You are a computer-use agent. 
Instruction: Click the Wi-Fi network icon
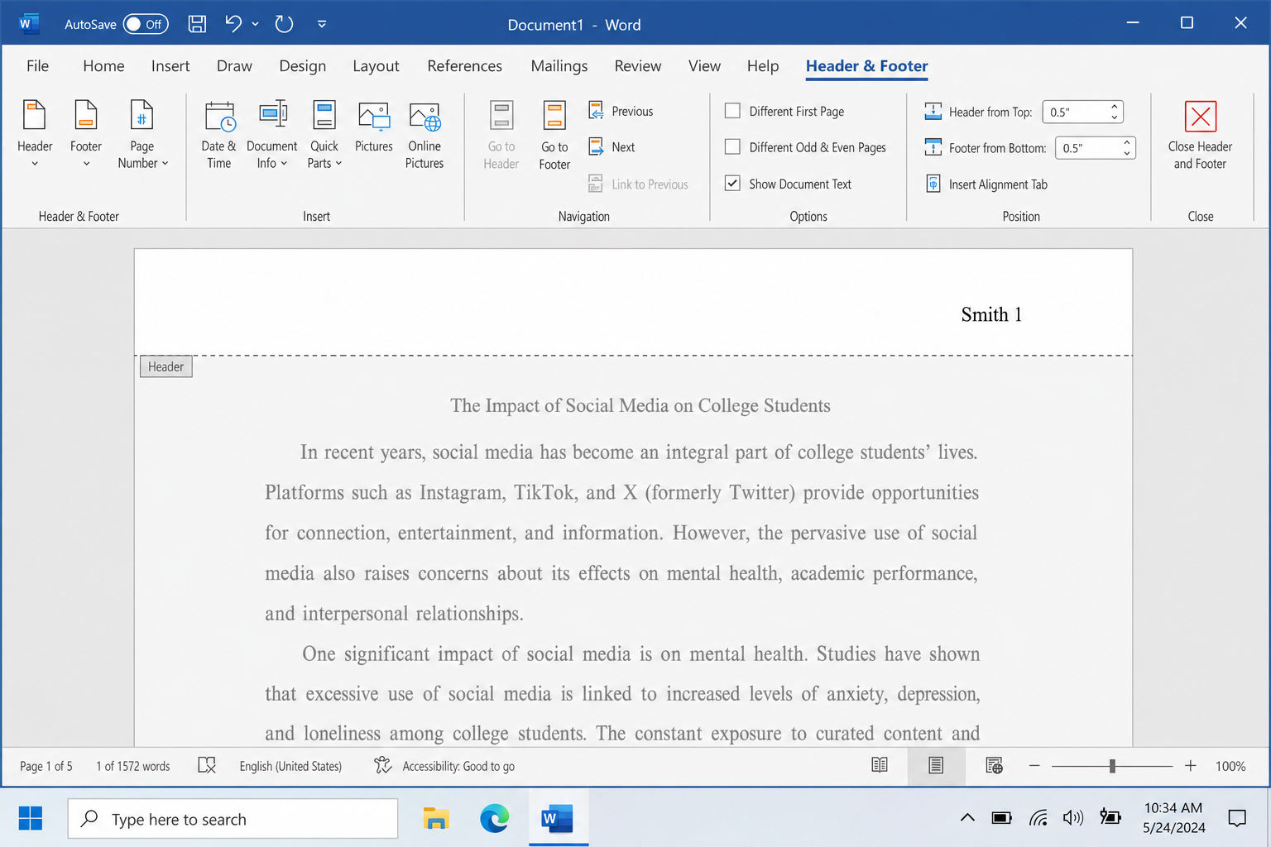click(x=1038, y=818)
